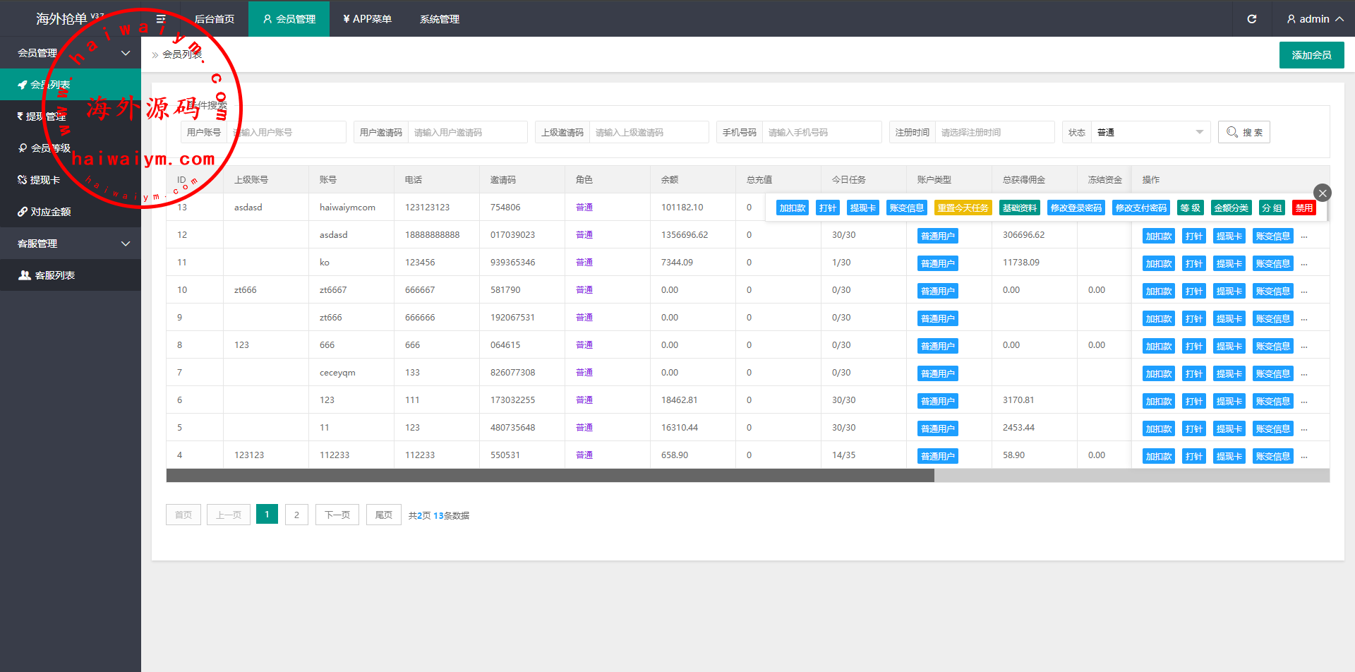
Task: Toggle the sidebar collapse hamburger icon
Action: pyautogui.click(x=161, y=19)
